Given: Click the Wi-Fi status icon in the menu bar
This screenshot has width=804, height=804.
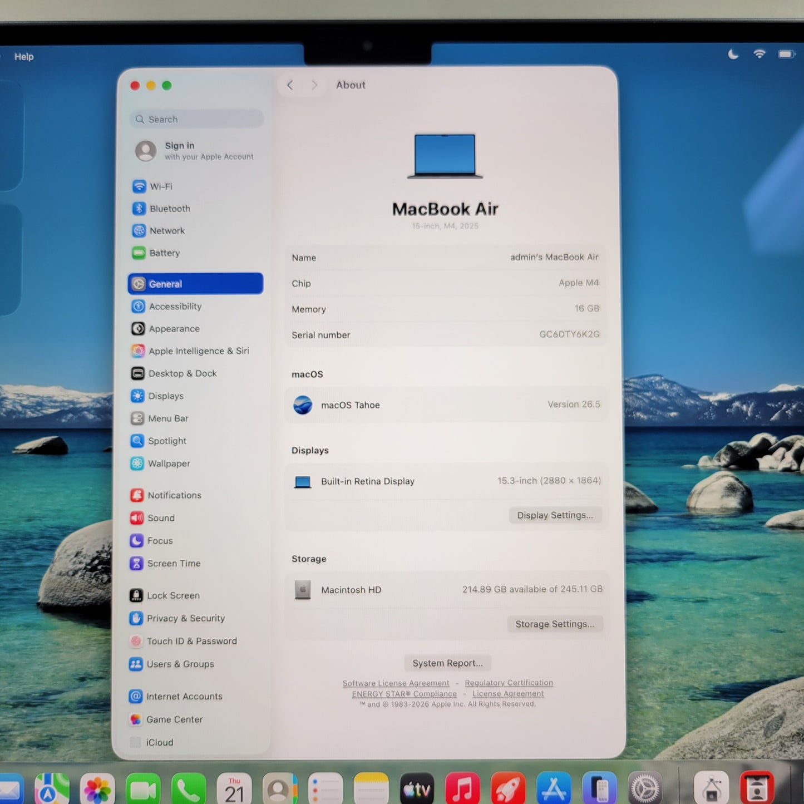Looking at the screenshot, I should 759,54.
